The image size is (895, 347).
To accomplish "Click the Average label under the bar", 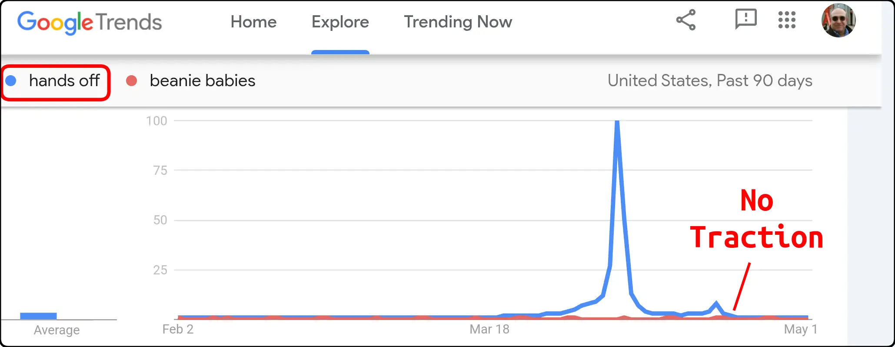I will click(57, 330).
